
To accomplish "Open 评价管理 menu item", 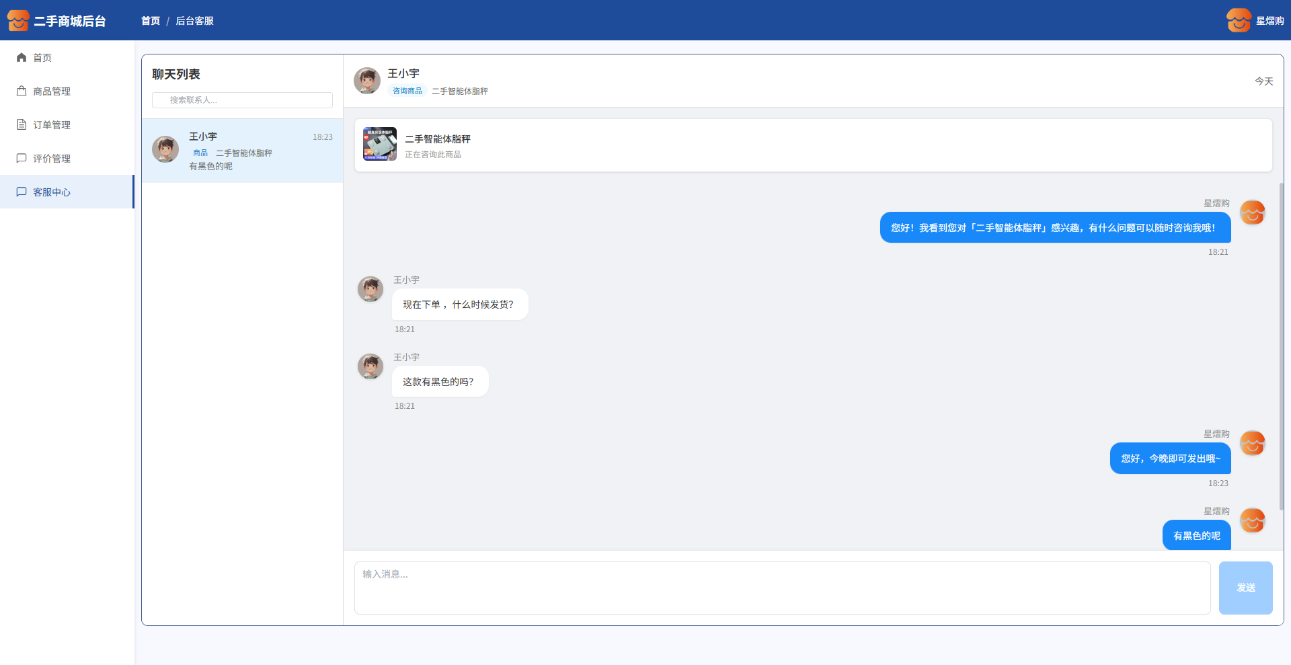I will coord(52,159).
